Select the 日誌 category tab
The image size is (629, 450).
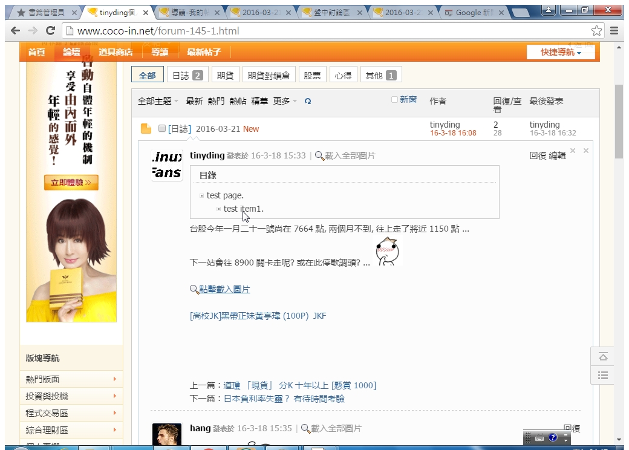point(187,75)
